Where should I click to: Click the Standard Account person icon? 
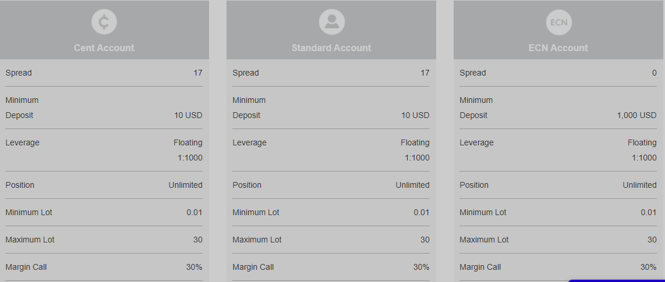[331, 22]
